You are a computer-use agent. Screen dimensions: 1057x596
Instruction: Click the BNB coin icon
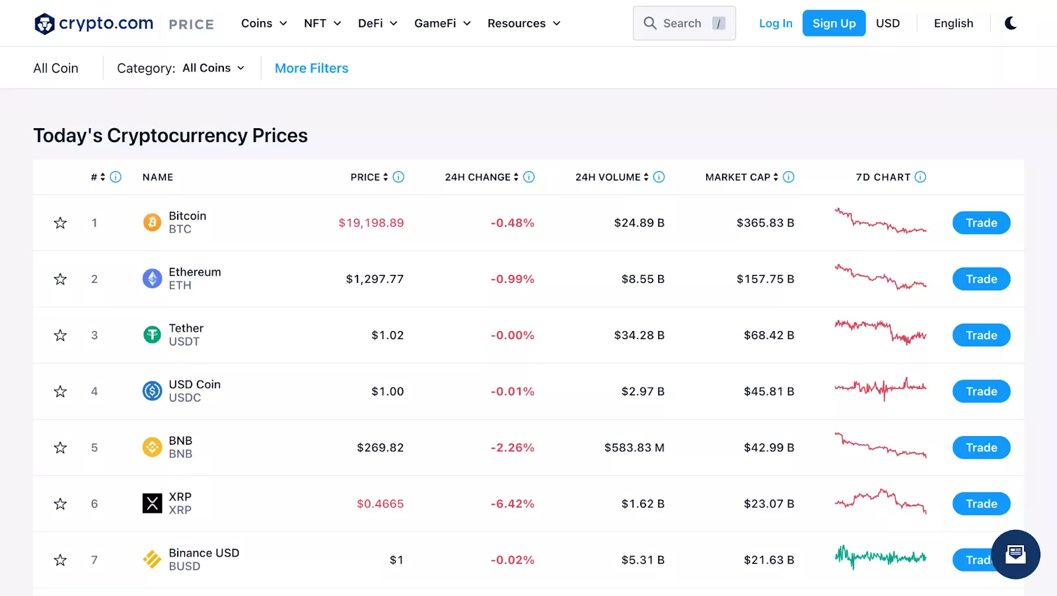click(152, 447)
